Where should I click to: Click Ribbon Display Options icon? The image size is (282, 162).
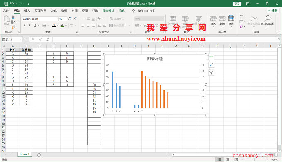pos(248,4)
